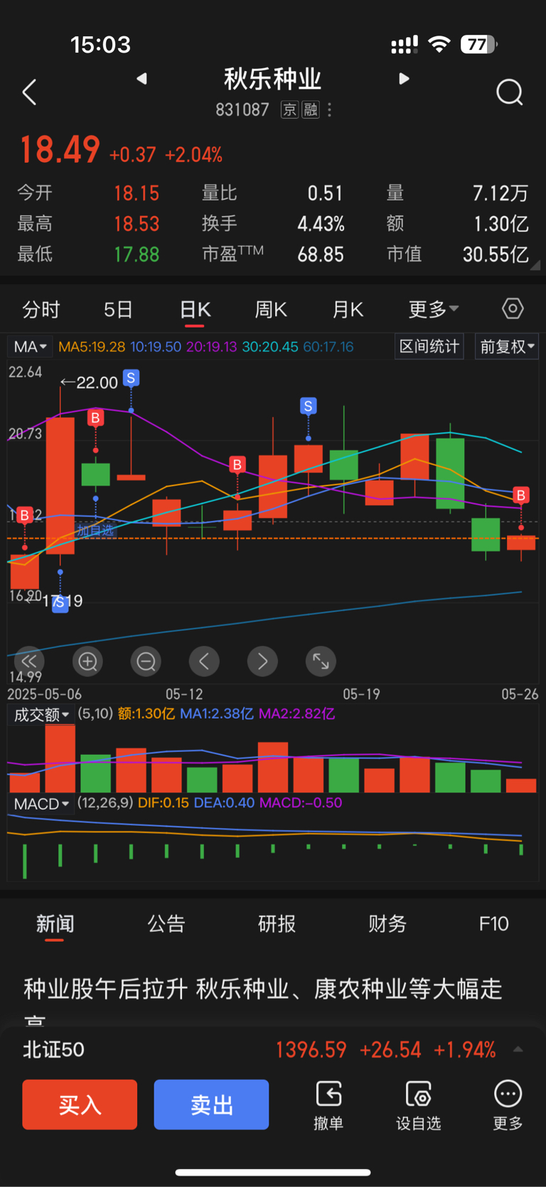Tap the 北证50 index name
546x1187 pixels.
[53, 1049]
